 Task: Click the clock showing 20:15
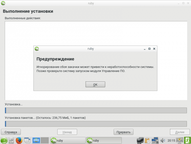171,140
